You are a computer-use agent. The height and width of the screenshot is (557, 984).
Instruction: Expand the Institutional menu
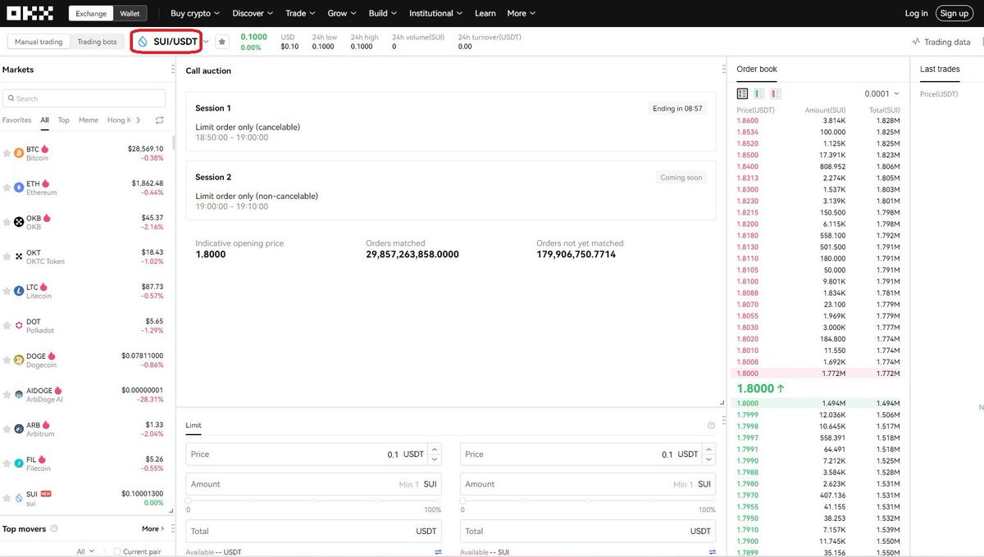pos(435,13)
